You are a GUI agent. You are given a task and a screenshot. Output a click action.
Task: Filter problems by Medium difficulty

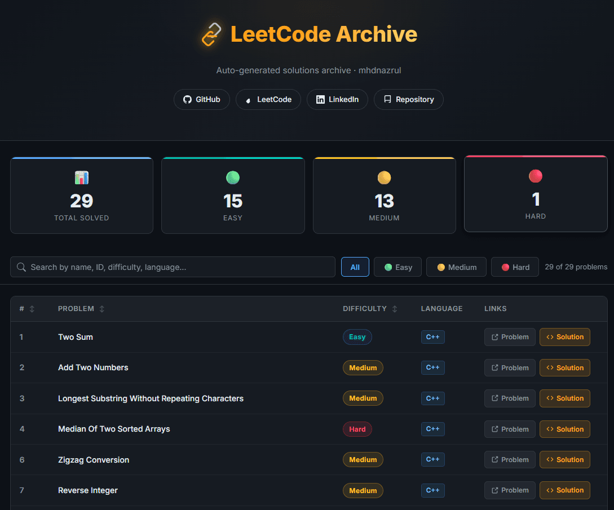[456, 267]
